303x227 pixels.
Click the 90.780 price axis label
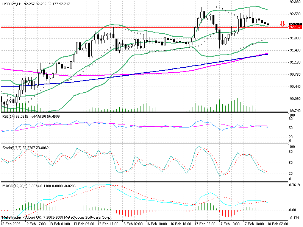pyautogui.click(x=295, y=75)
